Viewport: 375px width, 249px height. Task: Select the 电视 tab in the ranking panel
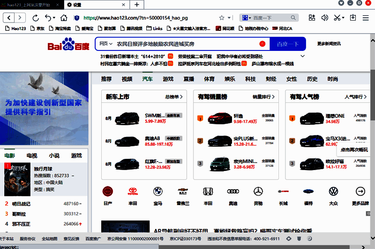[32, 156]
